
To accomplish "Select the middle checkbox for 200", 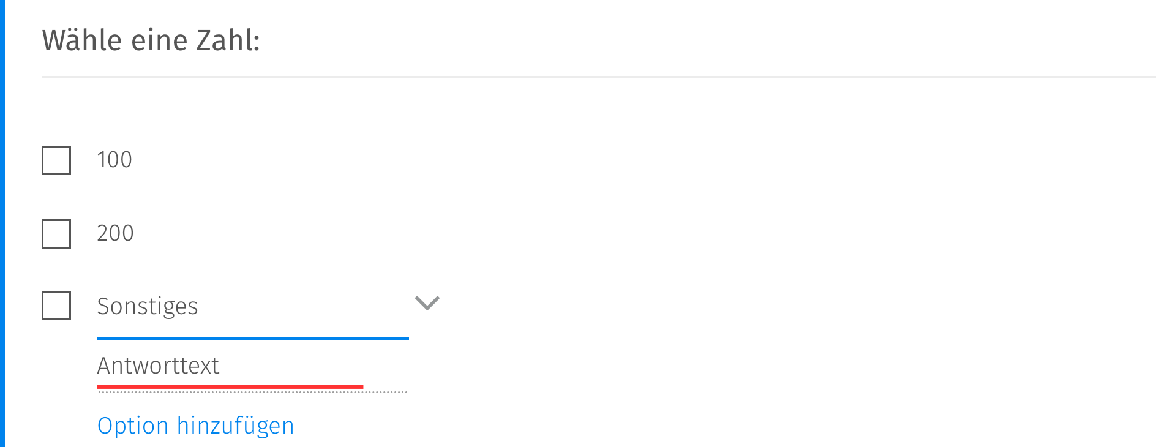I will [56, 233].
